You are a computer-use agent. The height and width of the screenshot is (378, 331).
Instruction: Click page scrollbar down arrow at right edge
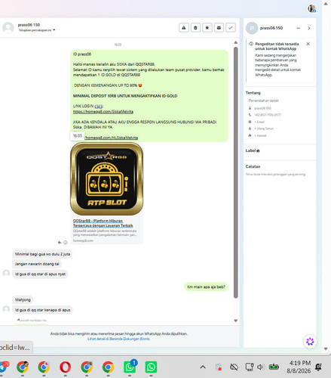coord(326,349)
